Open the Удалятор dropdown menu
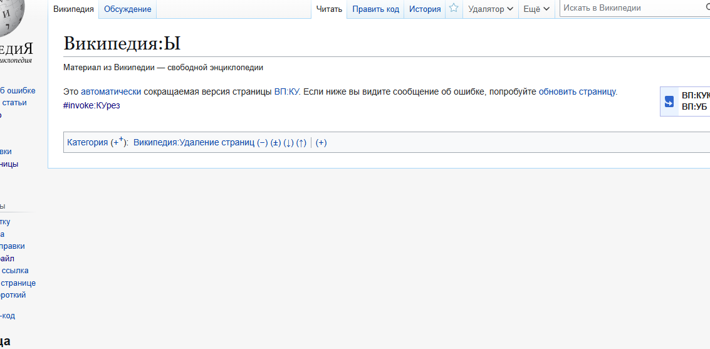This screenshot has height=349, width=710. tap(491, 9)
